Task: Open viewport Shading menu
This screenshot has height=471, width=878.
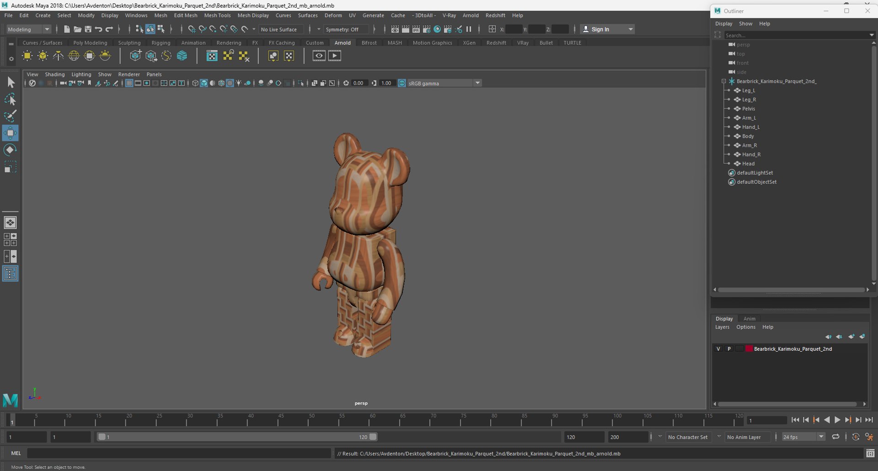Action: pyautogui.click(x=54, y=75)
